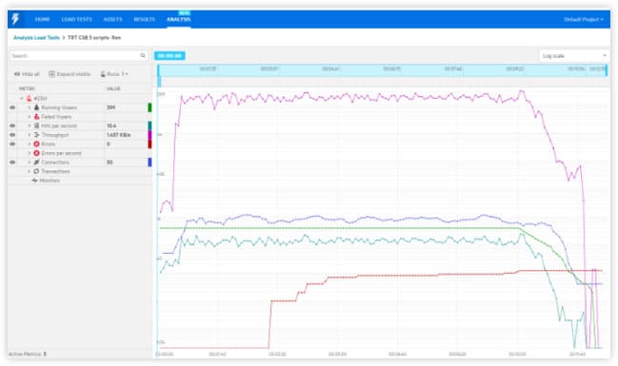Click the Errors per second red icon

pyautogui.click(x=36, y=153)
